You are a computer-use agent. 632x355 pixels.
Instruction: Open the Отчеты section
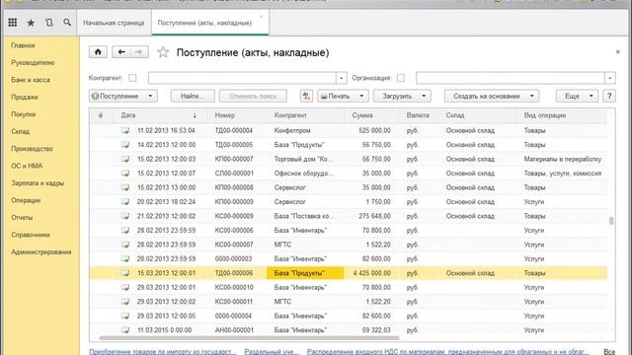22,217
